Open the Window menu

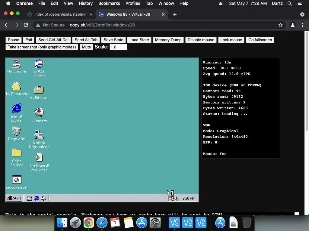[x=166, y=3]
